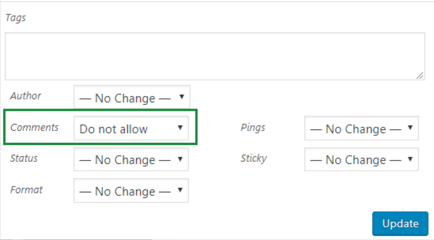Click inside the Tags text area

point(215,56)
